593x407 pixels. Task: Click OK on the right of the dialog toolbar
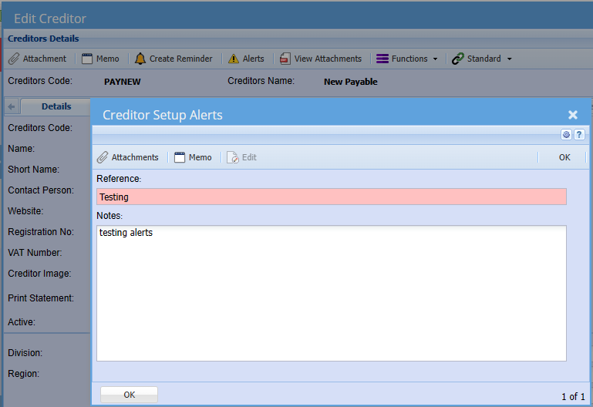pos(564,157)
